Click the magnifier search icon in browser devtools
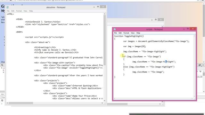Screen dimensions: 205x115 (2, 65)
